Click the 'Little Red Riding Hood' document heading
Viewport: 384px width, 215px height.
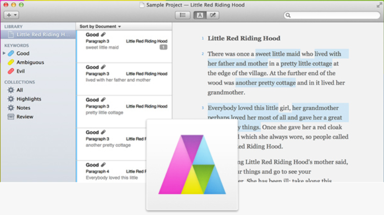(244, 38)
